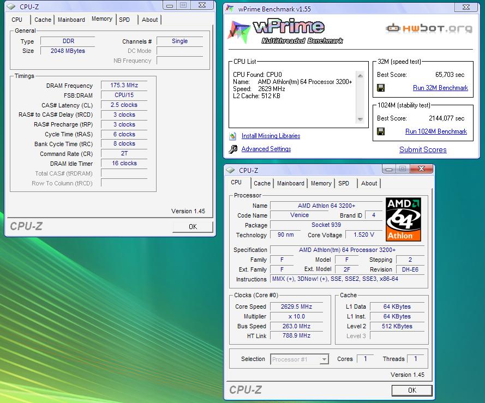
Task: Minimize the CPU-Z memory window
Action: 170,5
